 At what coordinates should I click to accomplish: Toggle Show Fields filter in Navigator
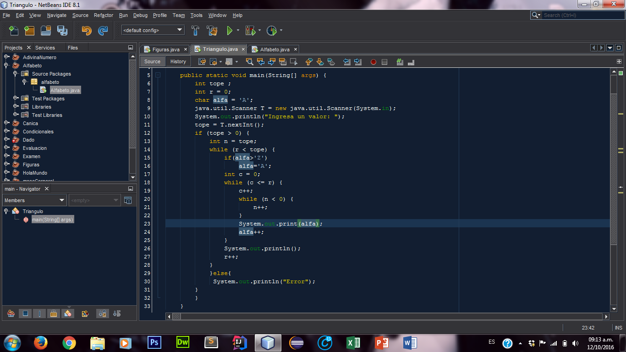pyautogui.click(x=26, y=313)
